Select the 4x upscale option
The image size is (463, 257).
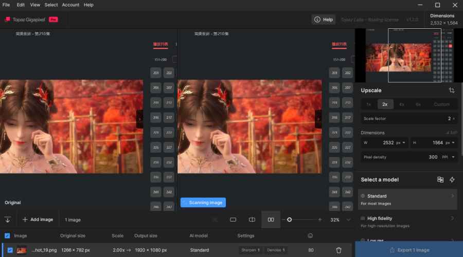(402, 104)
